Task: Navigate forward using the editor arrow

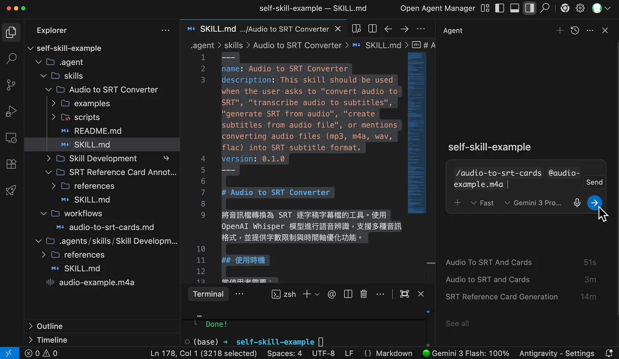Action: click(404, 29)
